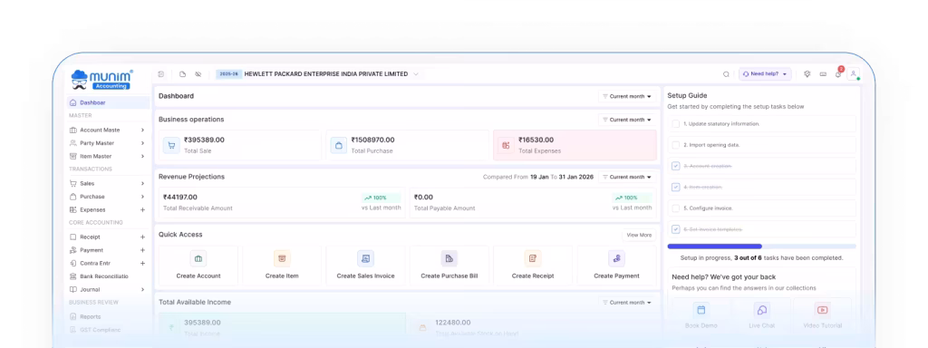Click ₹1508970.00 Total Purchase value

point(372,140)
